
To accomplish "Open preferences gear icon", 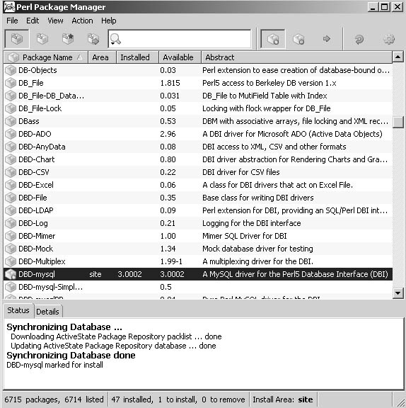I will 389,39.
